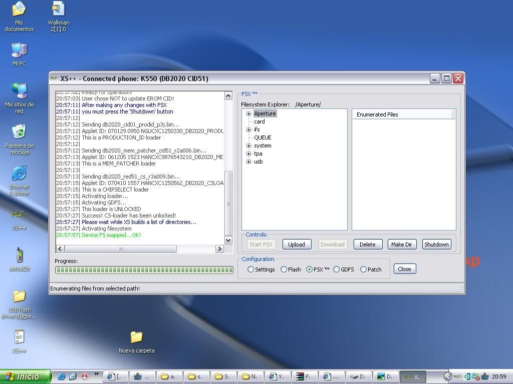Click the log's scroll down arrow

point(228,240)
